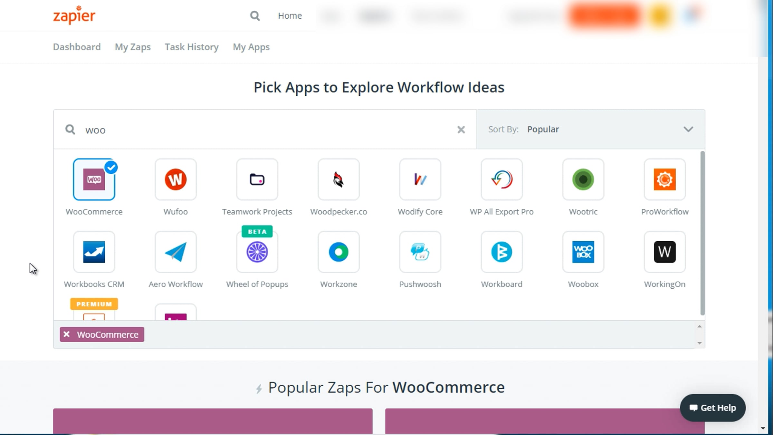Pick the Aero Workflow paper plane icon
Viewport: 773px width, 435px height.
coord(176,252)
